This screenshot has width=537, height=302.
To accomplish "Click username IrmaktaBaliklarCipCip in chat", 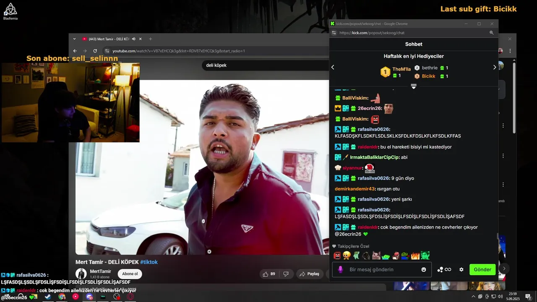I will (x=375, y=157).
